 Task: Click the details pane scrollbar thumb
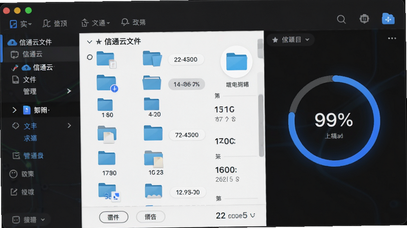261,125
